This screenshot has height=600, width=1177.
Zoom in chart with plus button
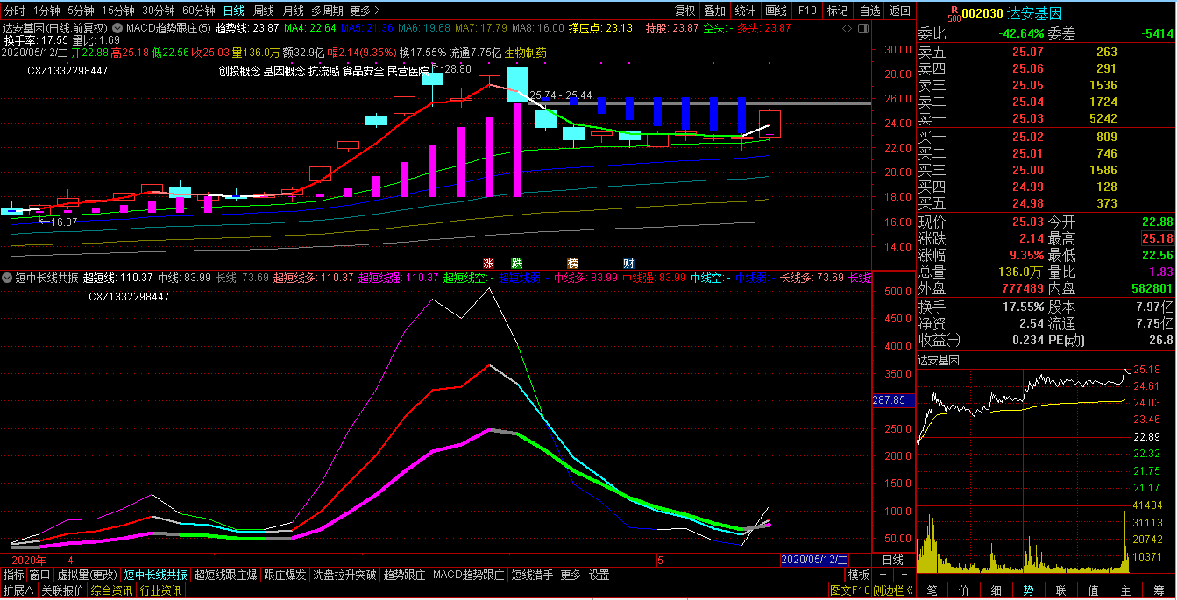883,575
